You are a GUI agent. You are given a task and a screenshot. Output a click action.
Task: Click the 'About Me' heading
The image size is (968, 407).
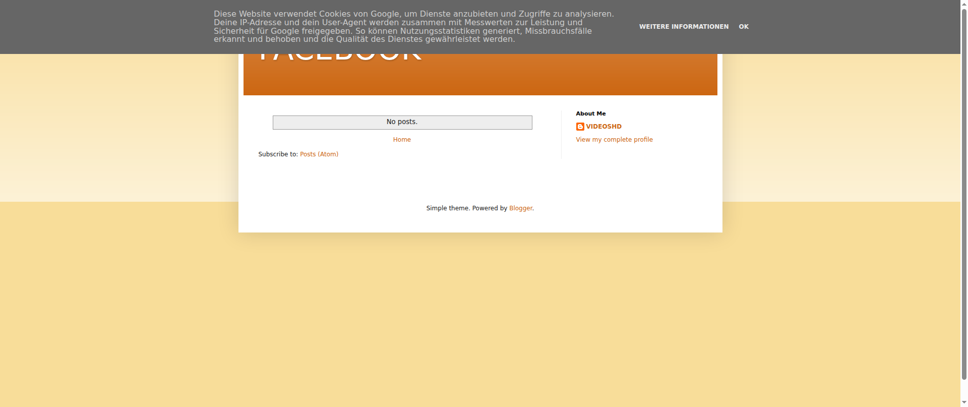[591, 113]
